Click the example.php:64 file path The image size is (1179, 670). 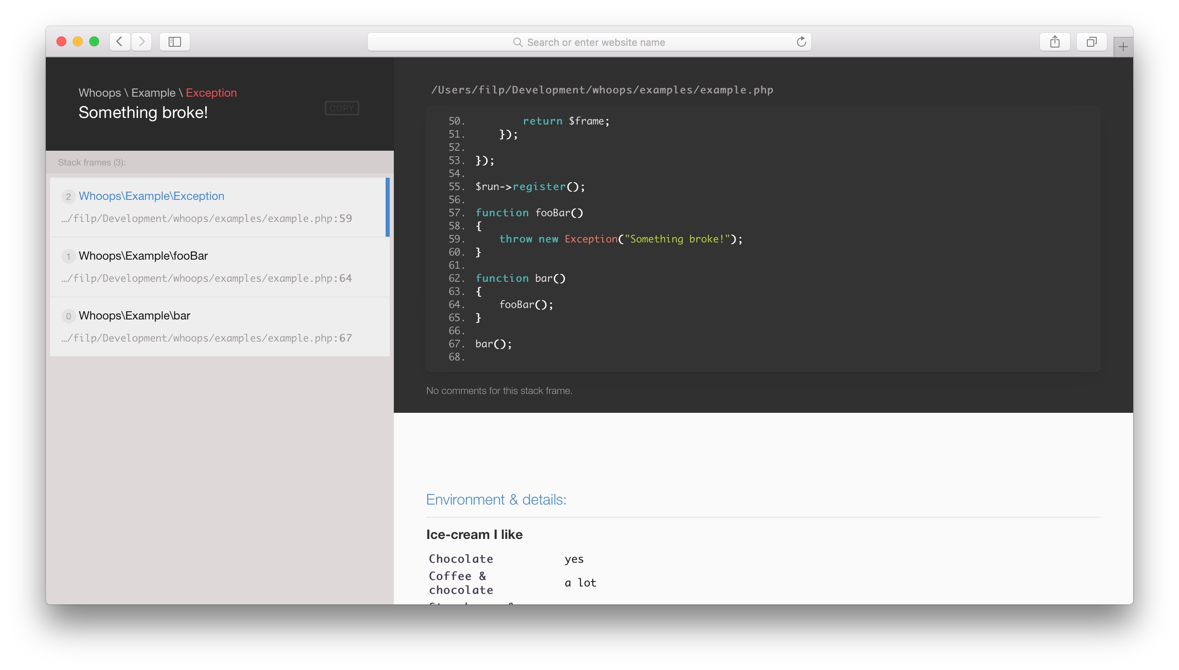pos(207,278)
